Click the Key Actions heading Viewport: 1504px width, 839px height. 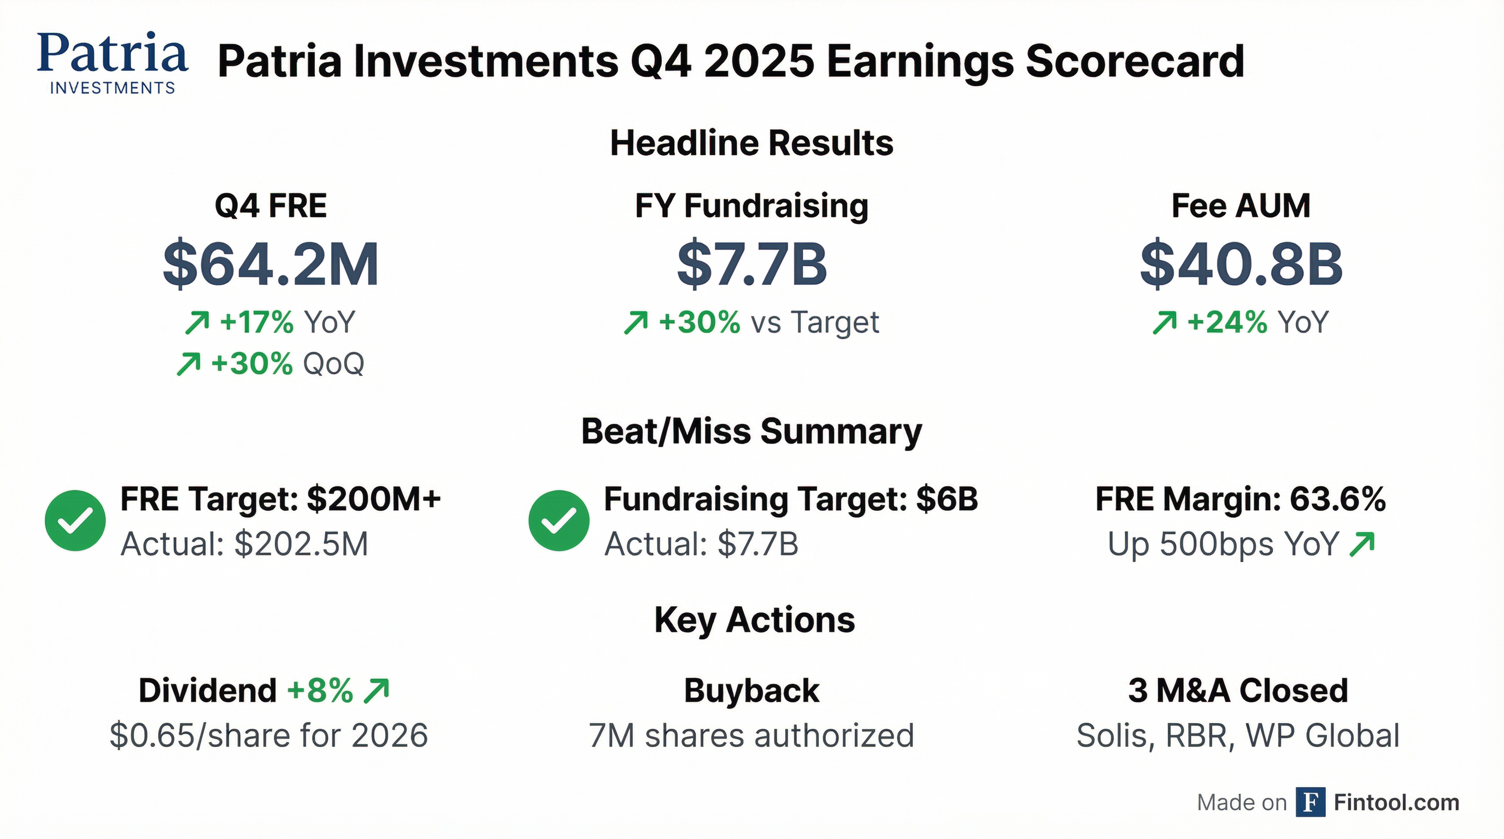[754, 619]
